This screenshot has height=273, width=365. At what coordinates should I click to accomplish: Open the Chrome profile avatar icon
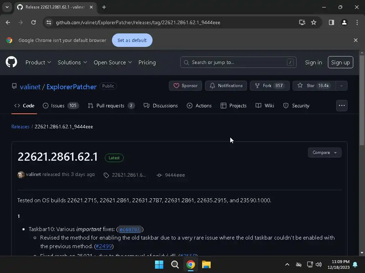pyautogui.click(x=344, y=22)
